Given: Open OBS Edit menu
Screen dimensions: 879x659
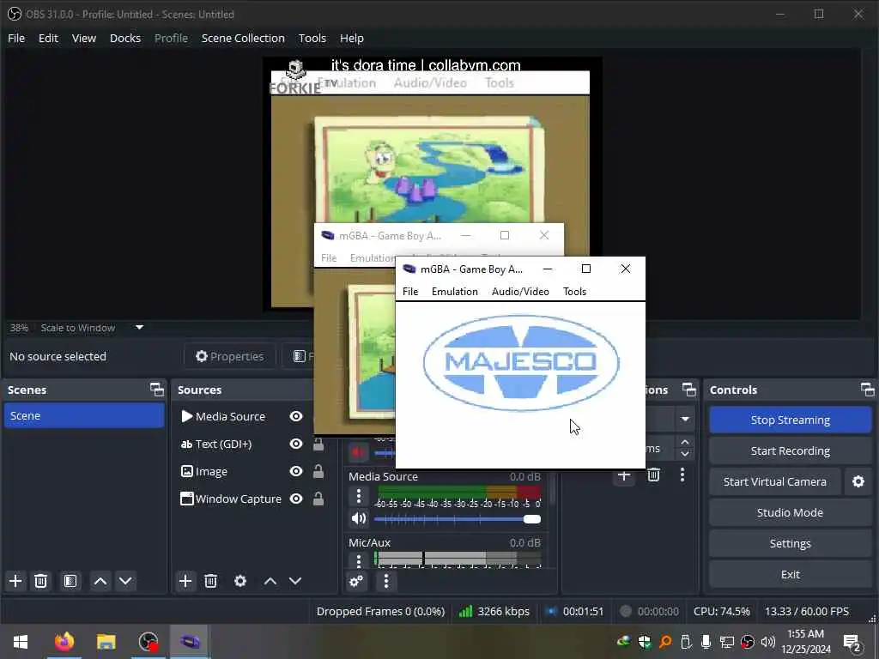Looking at the screenshot, I should [x=48, y=38].
